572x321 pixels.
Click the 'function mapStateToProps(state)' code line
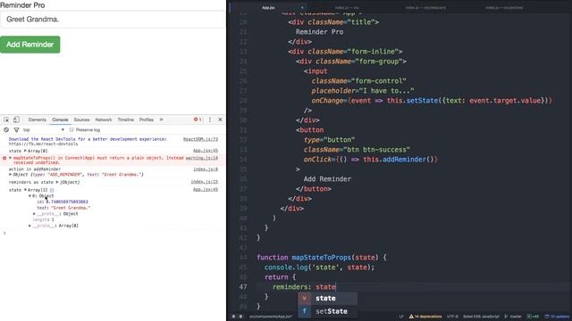(x=322, y=258)
